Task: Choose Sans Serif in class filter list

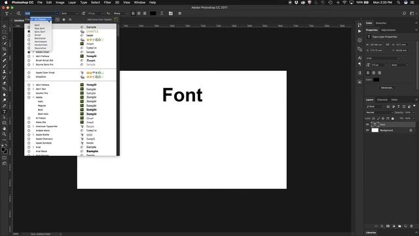Action: [39, 31]
